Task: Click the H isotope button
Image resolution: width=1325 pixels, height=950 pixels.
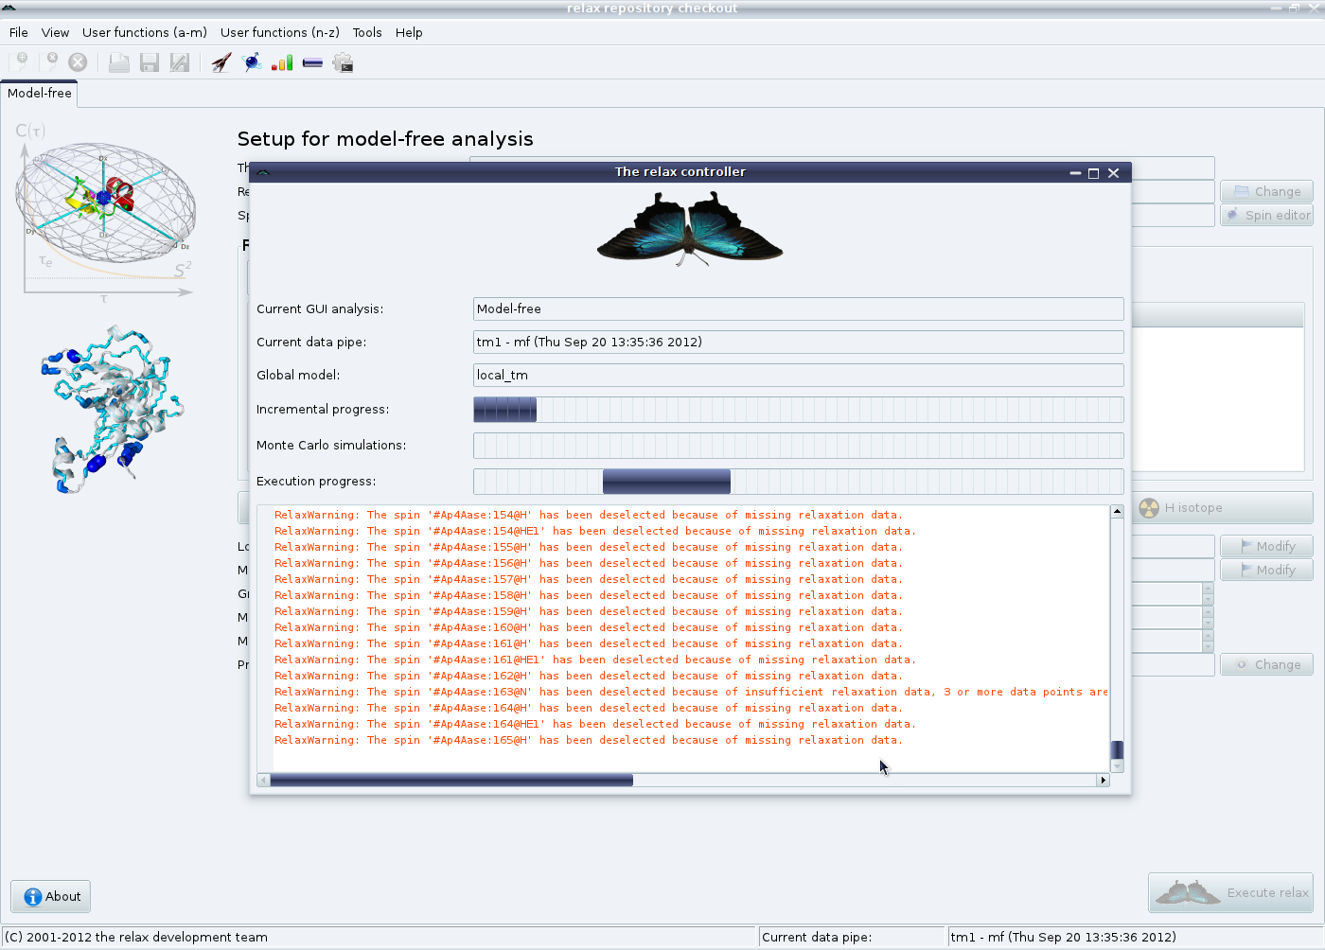Action: [1222, 508]
